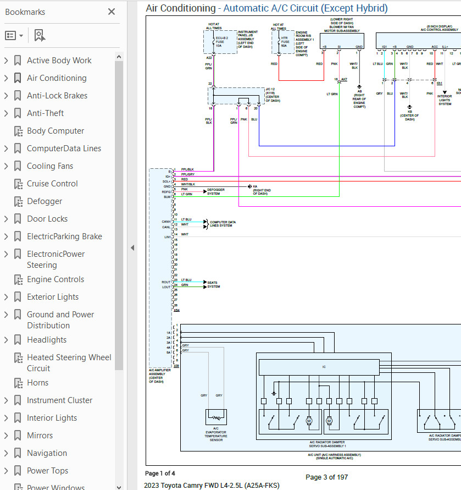Expand the Ground and Power Distribution bookmark
Viewport: 461px width, 490px height.
click(6, 315)
